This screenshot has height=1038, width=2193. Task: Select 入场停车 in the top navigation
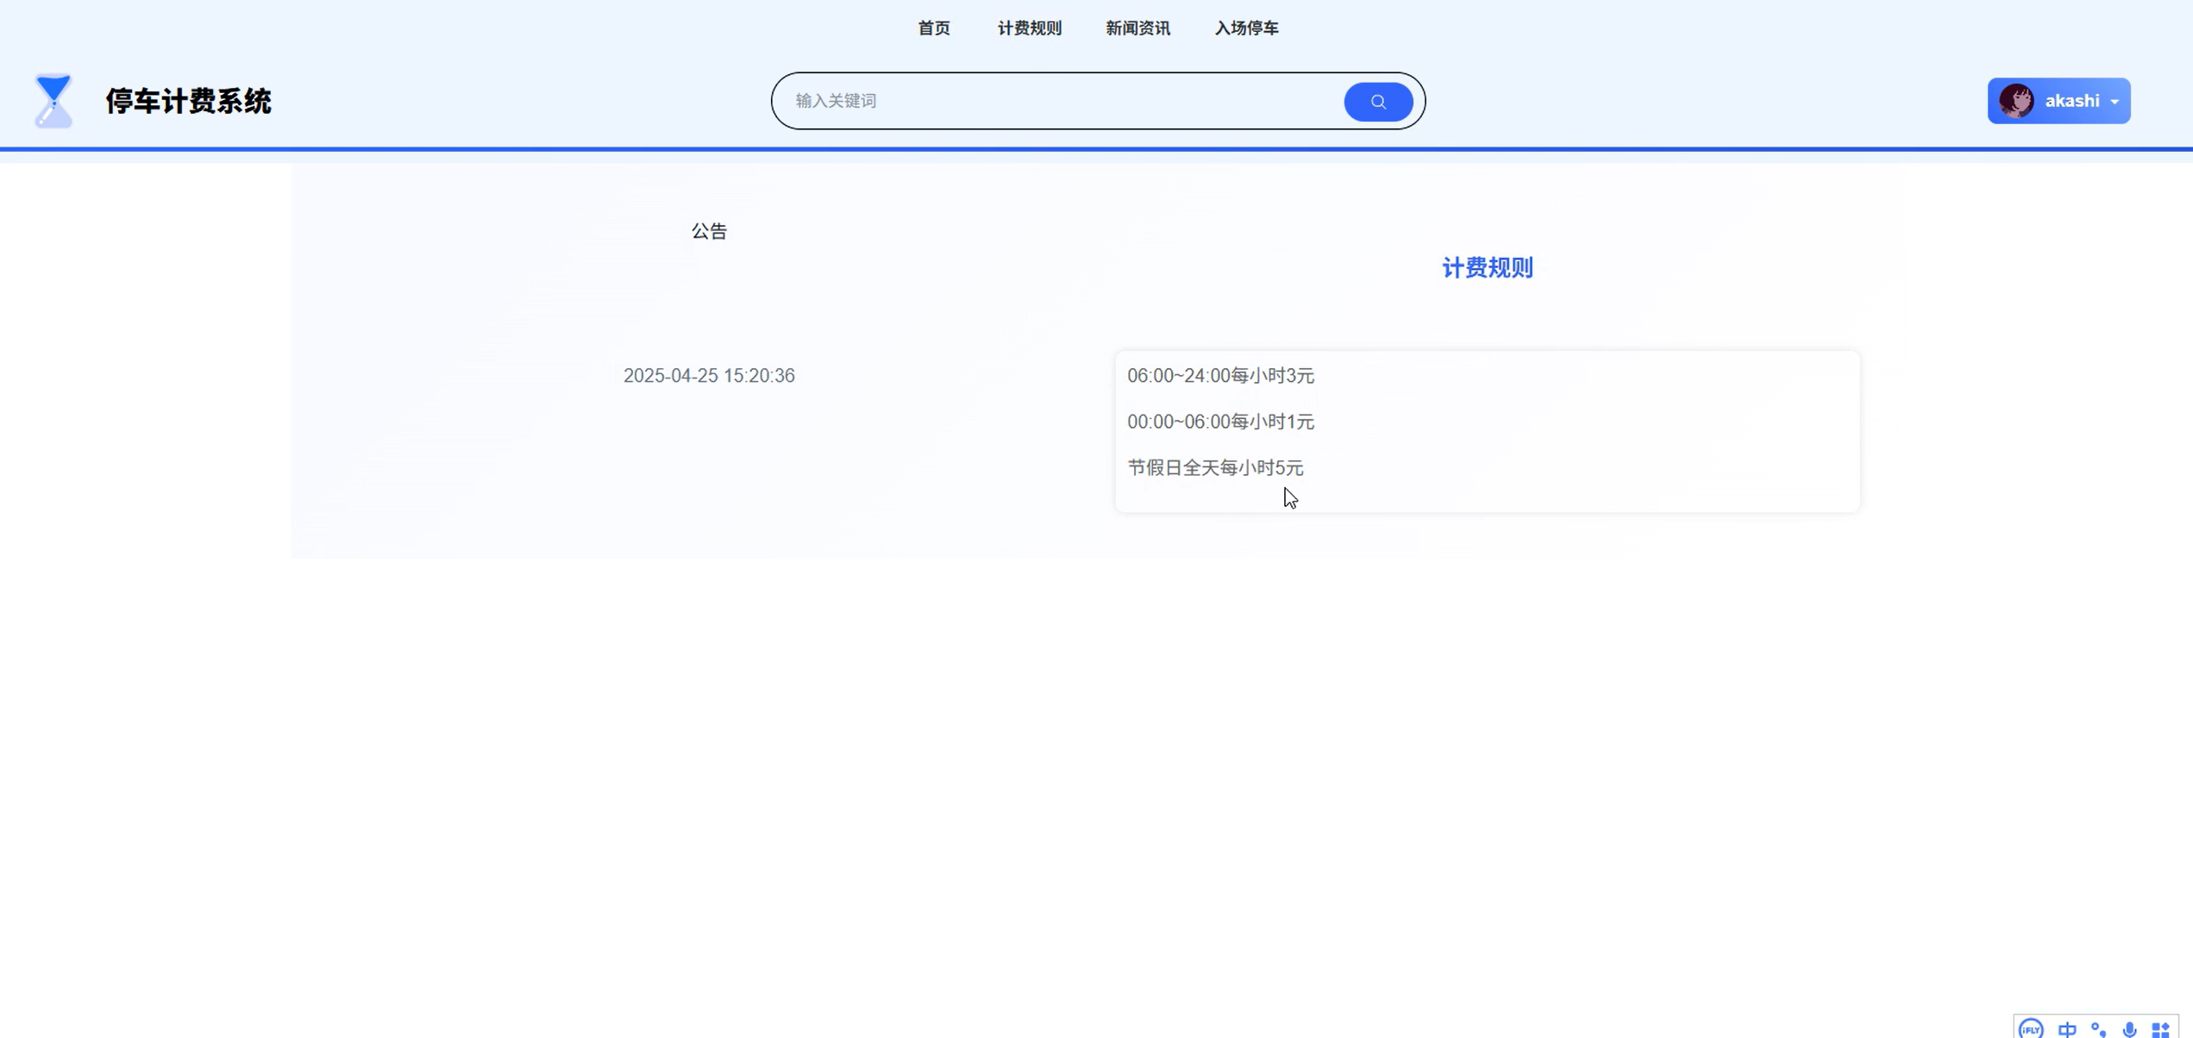[1246, 28]
